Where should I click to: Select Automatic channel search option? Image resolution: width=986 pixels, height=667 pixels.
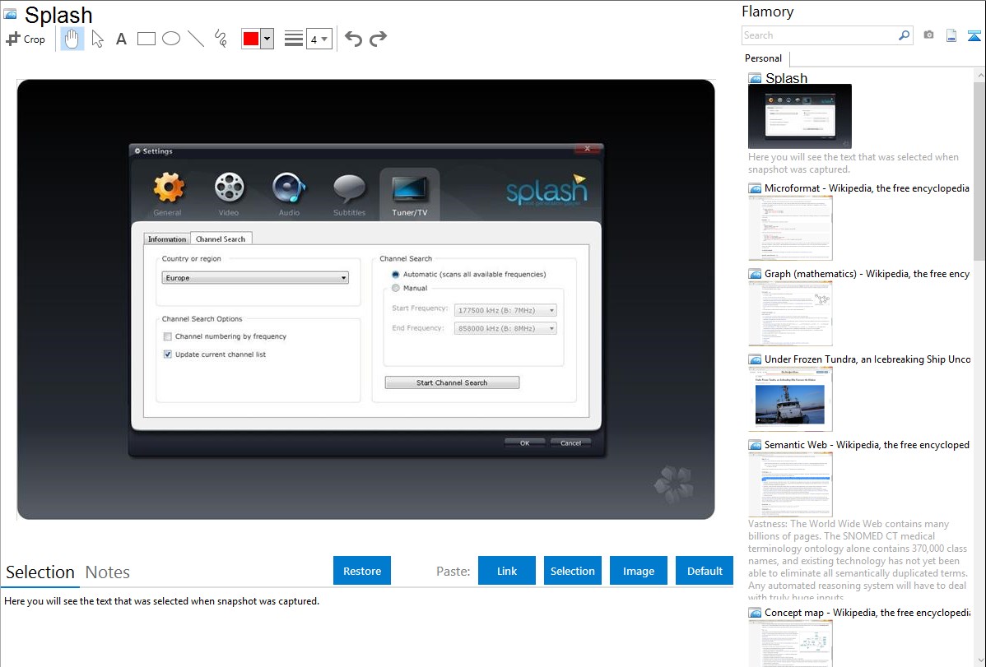(x=396, y=274)
